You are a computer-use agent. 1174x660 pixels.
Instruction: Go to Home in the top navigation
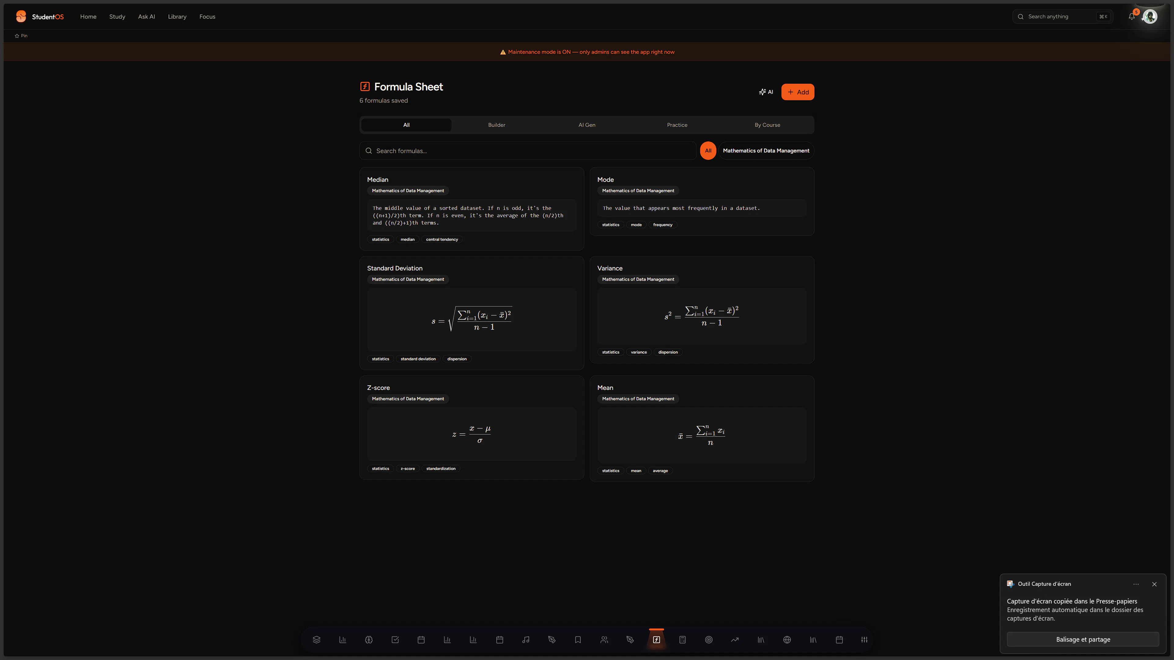(88, 16)
